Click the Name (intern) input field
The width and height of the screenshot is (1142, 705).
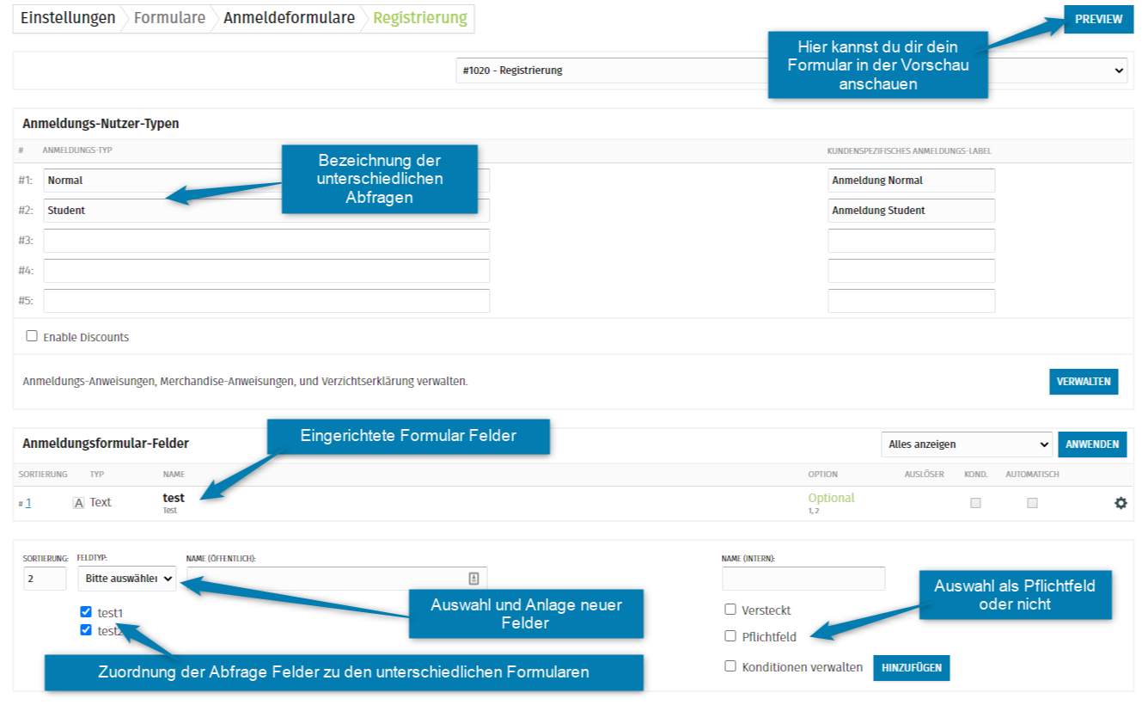click(x=803, y=579)
